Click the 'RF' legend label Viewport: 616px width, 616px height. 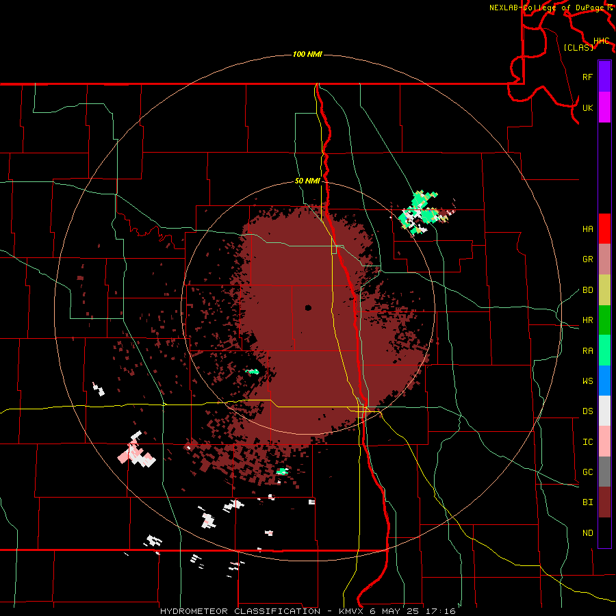click(x=587, y=77)
